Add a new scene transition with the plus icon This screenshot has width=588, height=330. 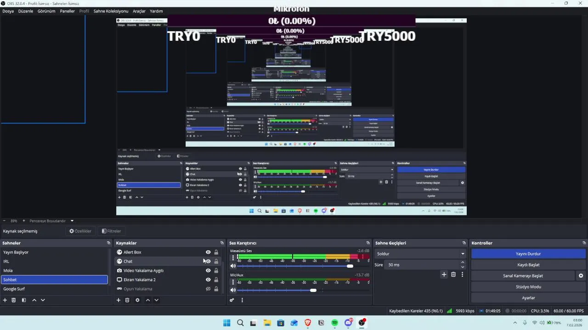[x=444, y=275]
